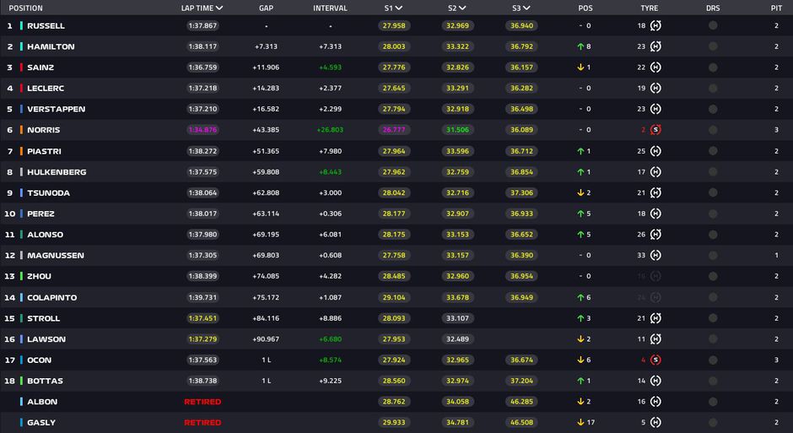The image size is (793, 433).
Task: Toggle Verstappen's DRS indicator
Action: [713, 109]
